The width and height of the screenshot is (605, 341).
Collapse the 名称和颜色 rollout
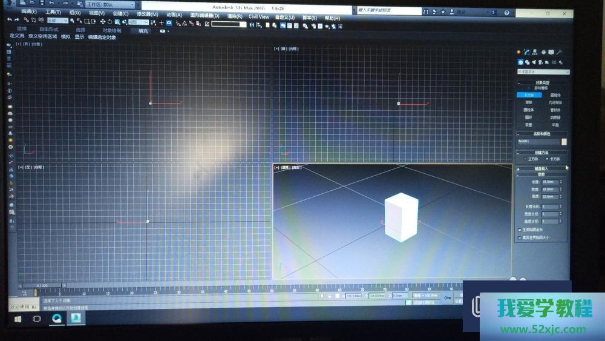pyautogui.click(x=542, y=134)
